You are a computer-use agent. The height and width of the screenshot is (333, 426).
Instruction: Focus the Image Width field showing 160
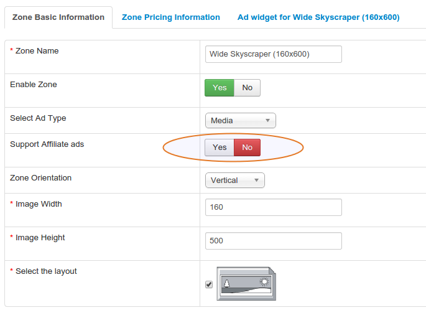click(x=273, y=207)
